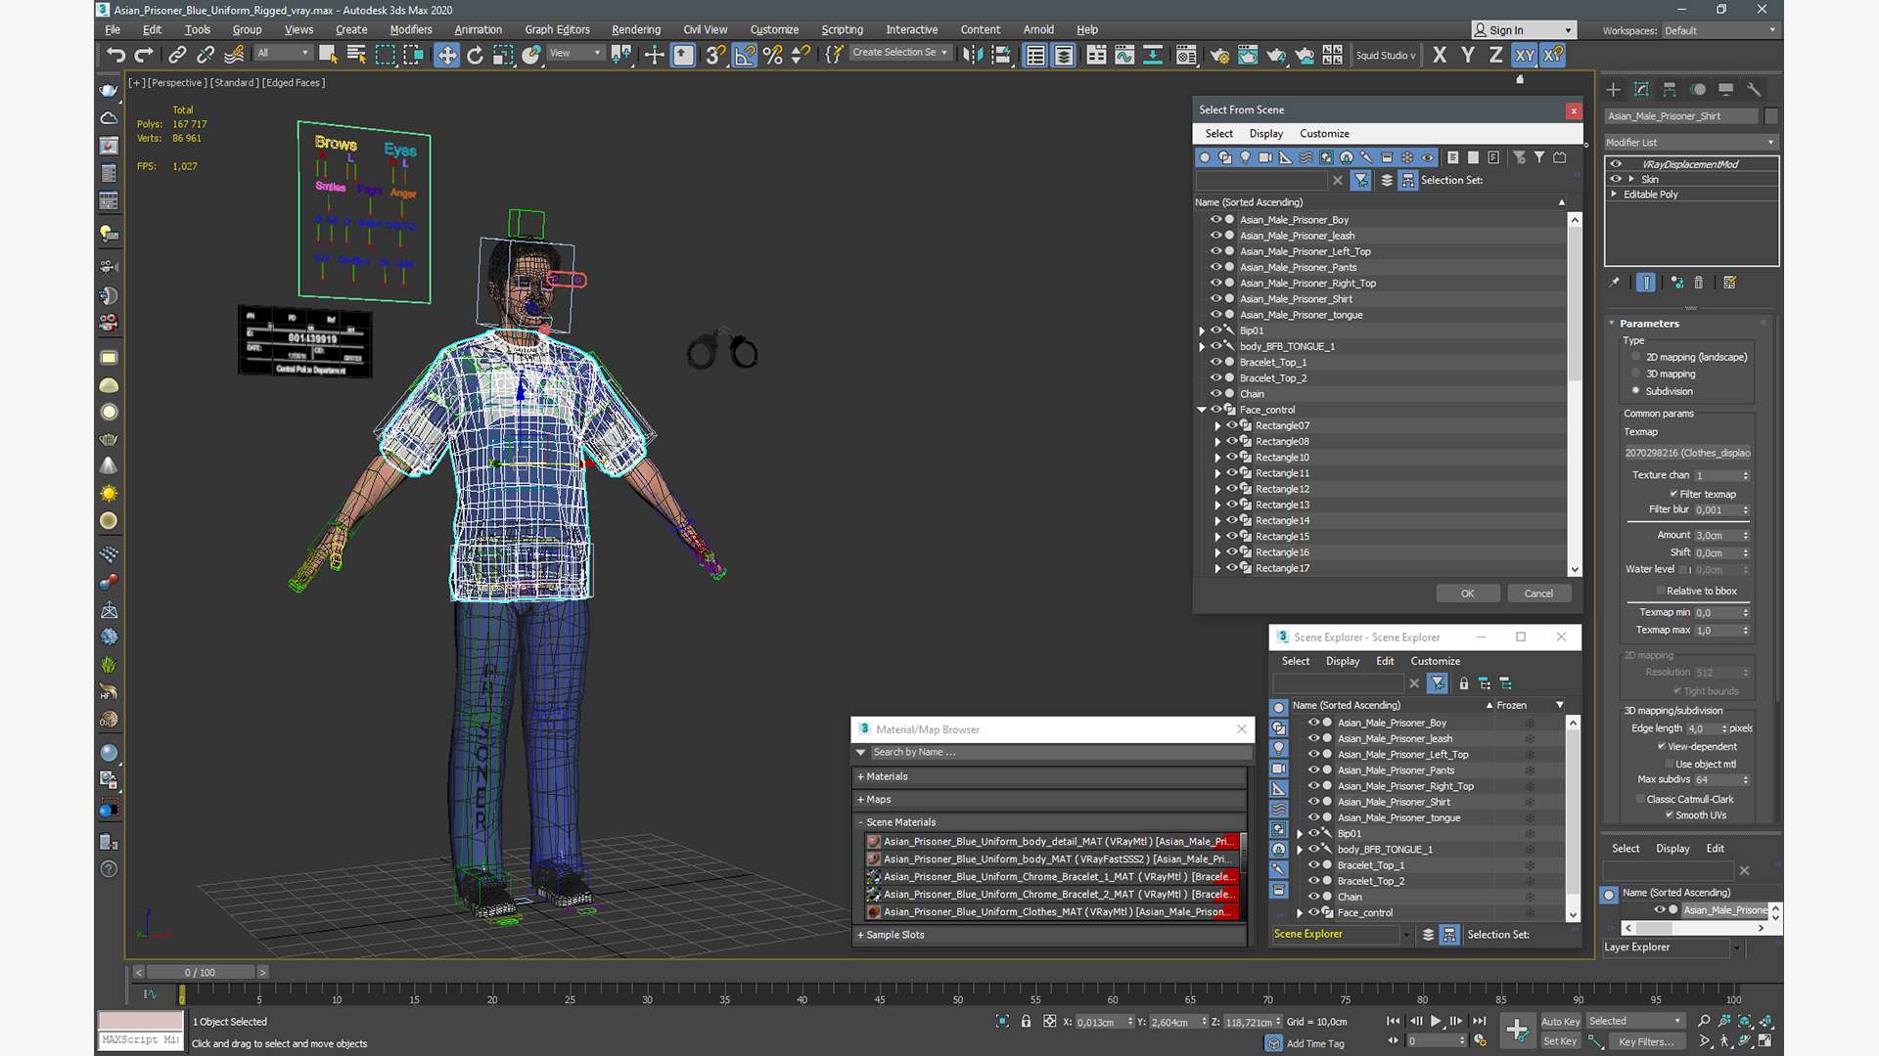Toggle the Scene Explorer toolbar button

pos(1035,55)
